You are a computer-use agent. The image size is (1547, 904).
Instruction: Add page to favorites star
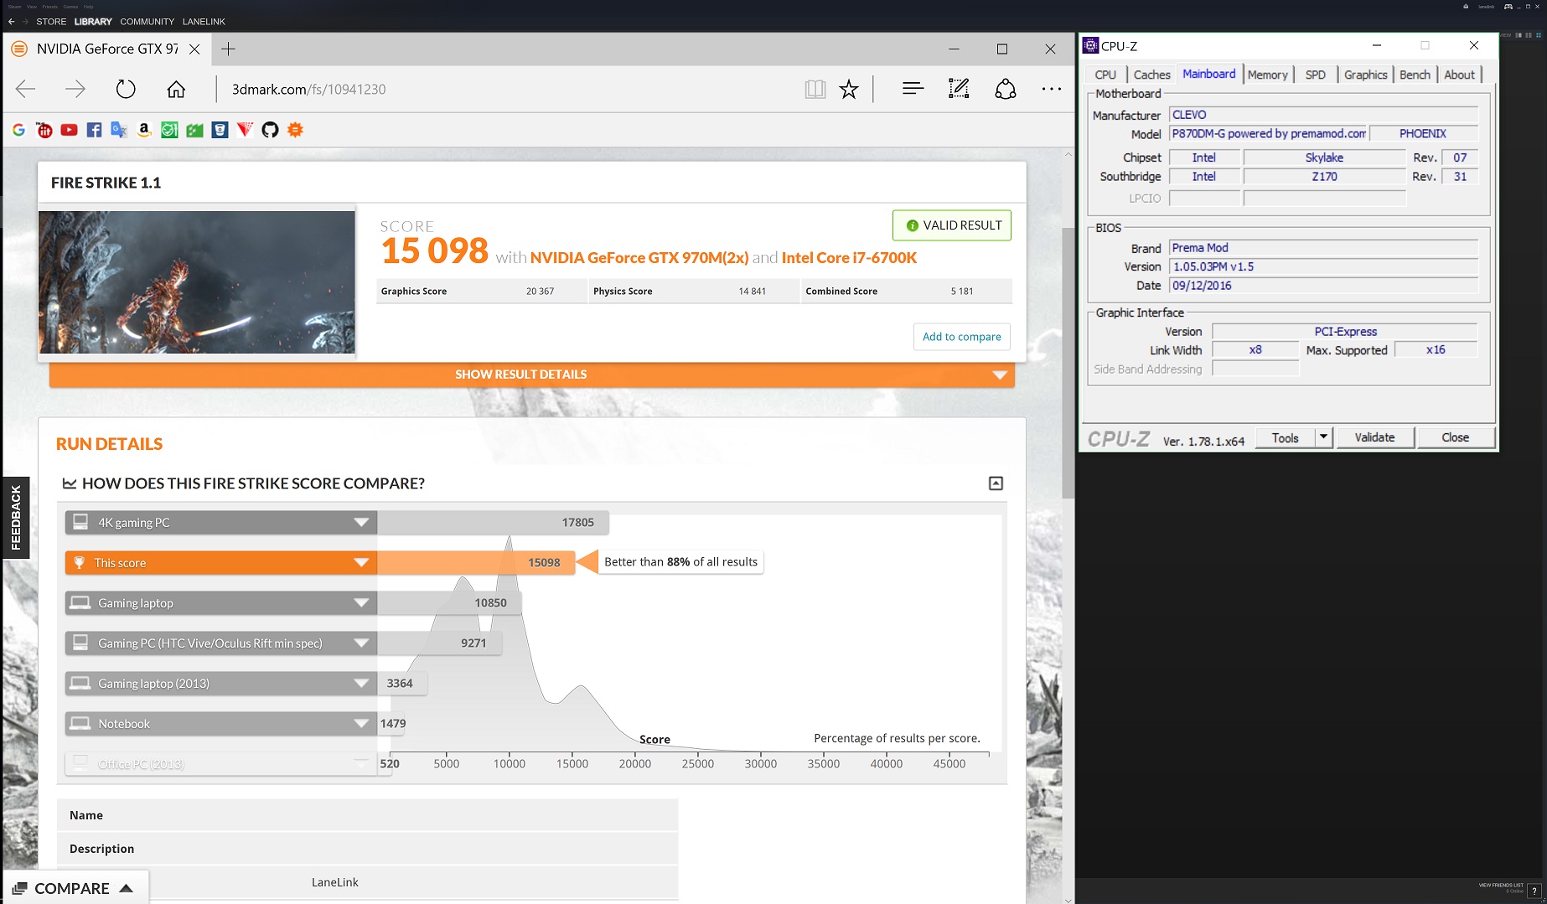point(849,89)
